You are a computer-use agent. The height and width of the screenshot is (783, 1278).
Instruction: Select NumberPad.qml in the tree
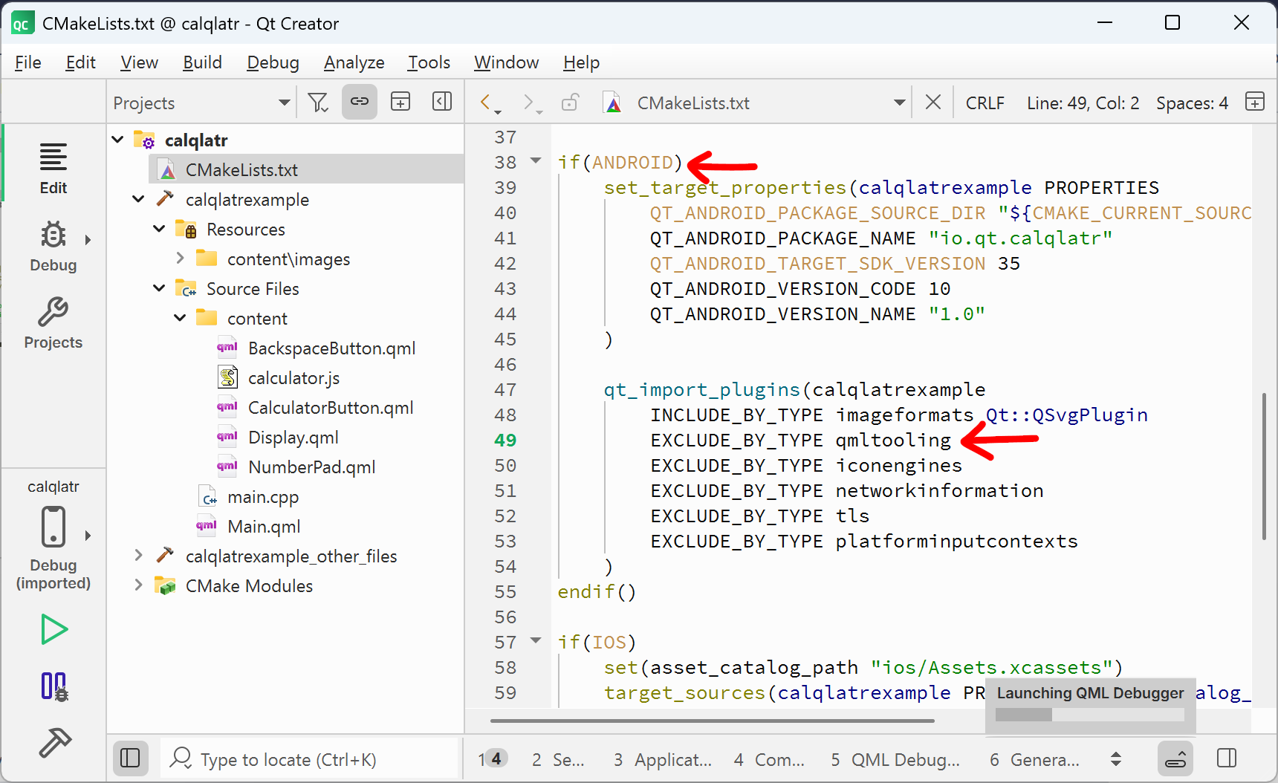click(x=311, y=467)
